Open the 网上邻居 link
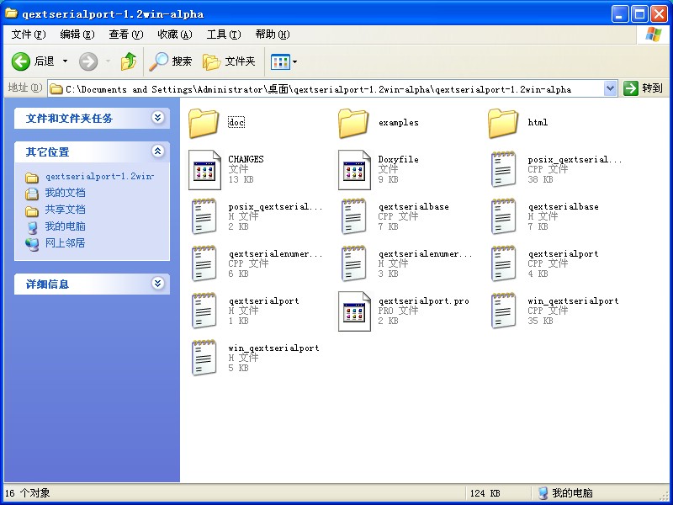The width and height of the screenshot is (673, 505). (x=66, y=243)
